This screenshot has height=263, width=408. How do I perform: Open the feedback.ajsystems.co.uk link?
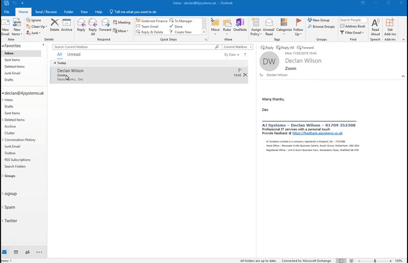pos(317,133)
